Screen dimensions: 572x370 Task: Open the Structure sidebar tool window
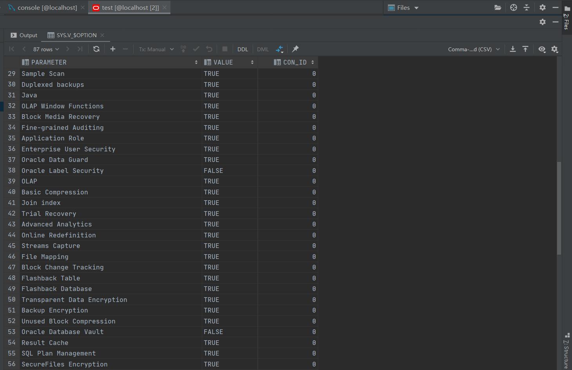pyautogui.click(x=567, y=350)
